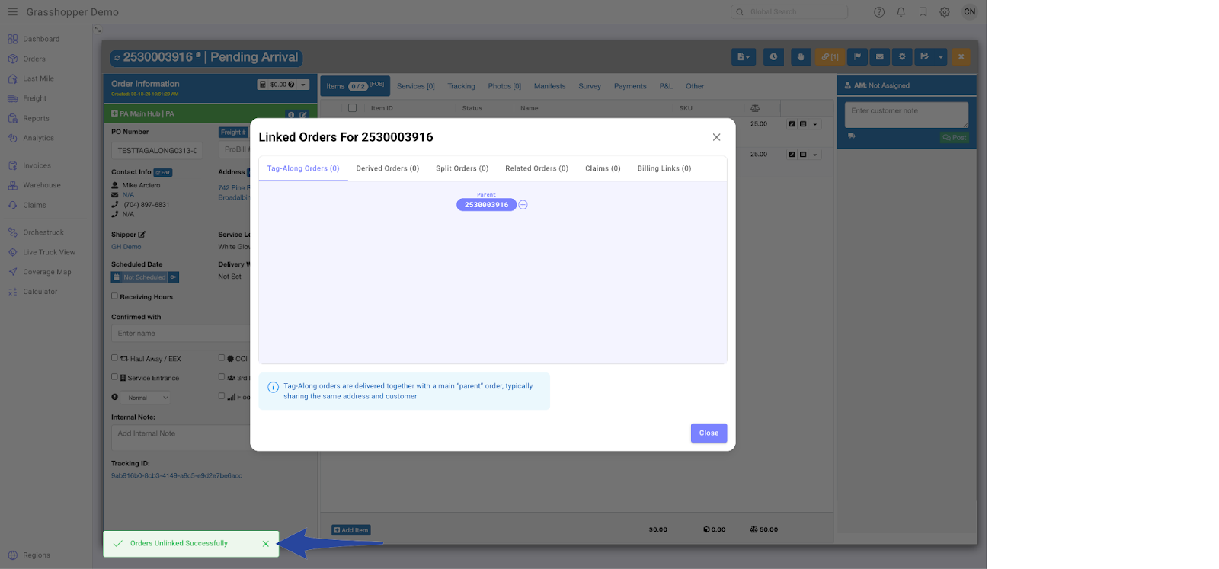Click the flag icon in order toolbar
This screenshot has width=1219, height=569.
pos(857,57)
